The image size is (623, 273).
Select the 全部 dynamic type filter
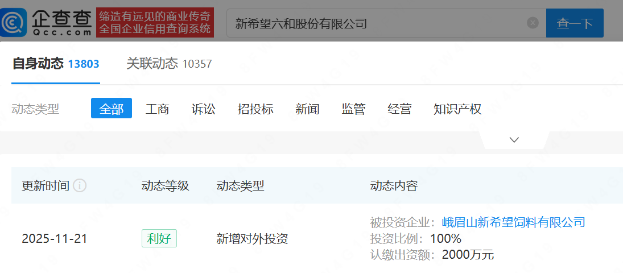(112, 109)
